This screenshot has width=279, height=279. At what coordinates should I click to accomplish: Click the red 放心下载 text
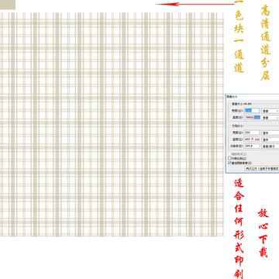263,232
